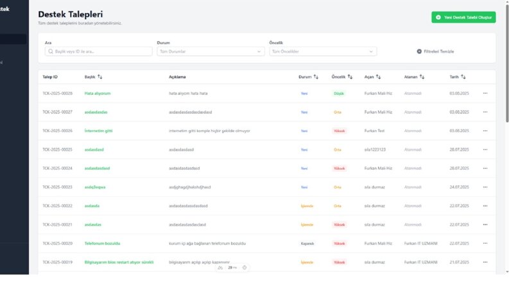The width and height of the screenshot is (509, 286).
Task: Sort by Açan column sort icon
Action: 378,77
